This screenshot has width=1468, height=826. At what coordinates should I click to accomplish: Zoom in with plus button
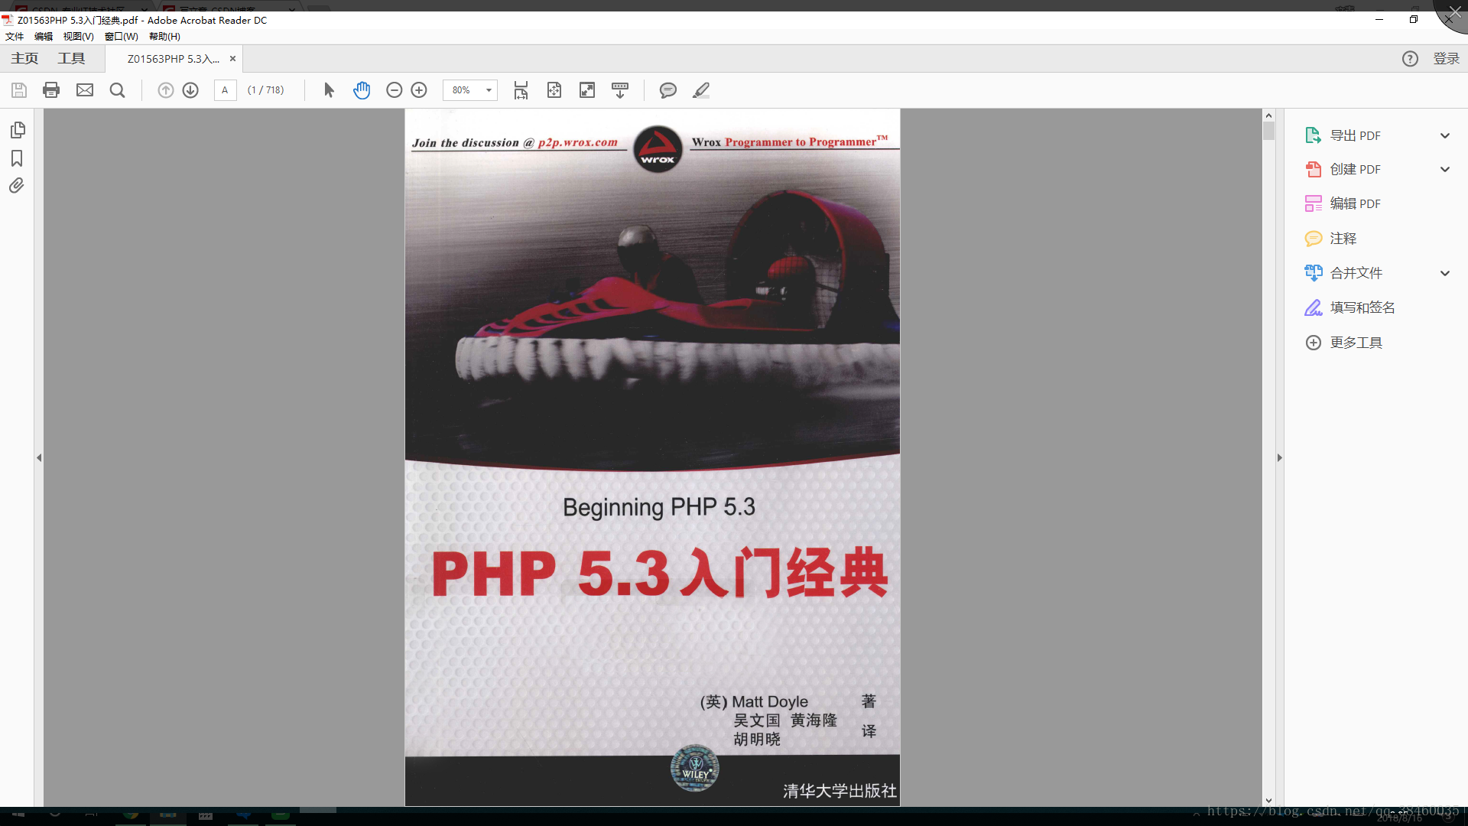[419, 90]
